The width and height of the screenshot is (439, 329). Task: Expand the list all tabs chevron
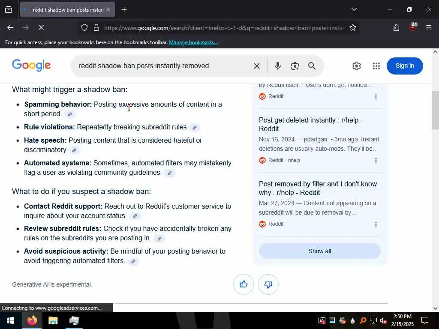pos(354,9)
